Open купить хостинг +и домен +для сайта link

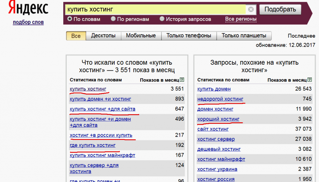point(100,122)
